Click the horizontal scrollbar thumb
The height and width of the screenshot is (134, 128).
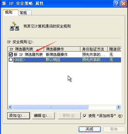[x=51, y=107]
